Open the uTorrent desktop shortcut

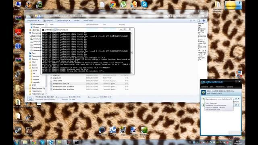[x=123, y=4]
